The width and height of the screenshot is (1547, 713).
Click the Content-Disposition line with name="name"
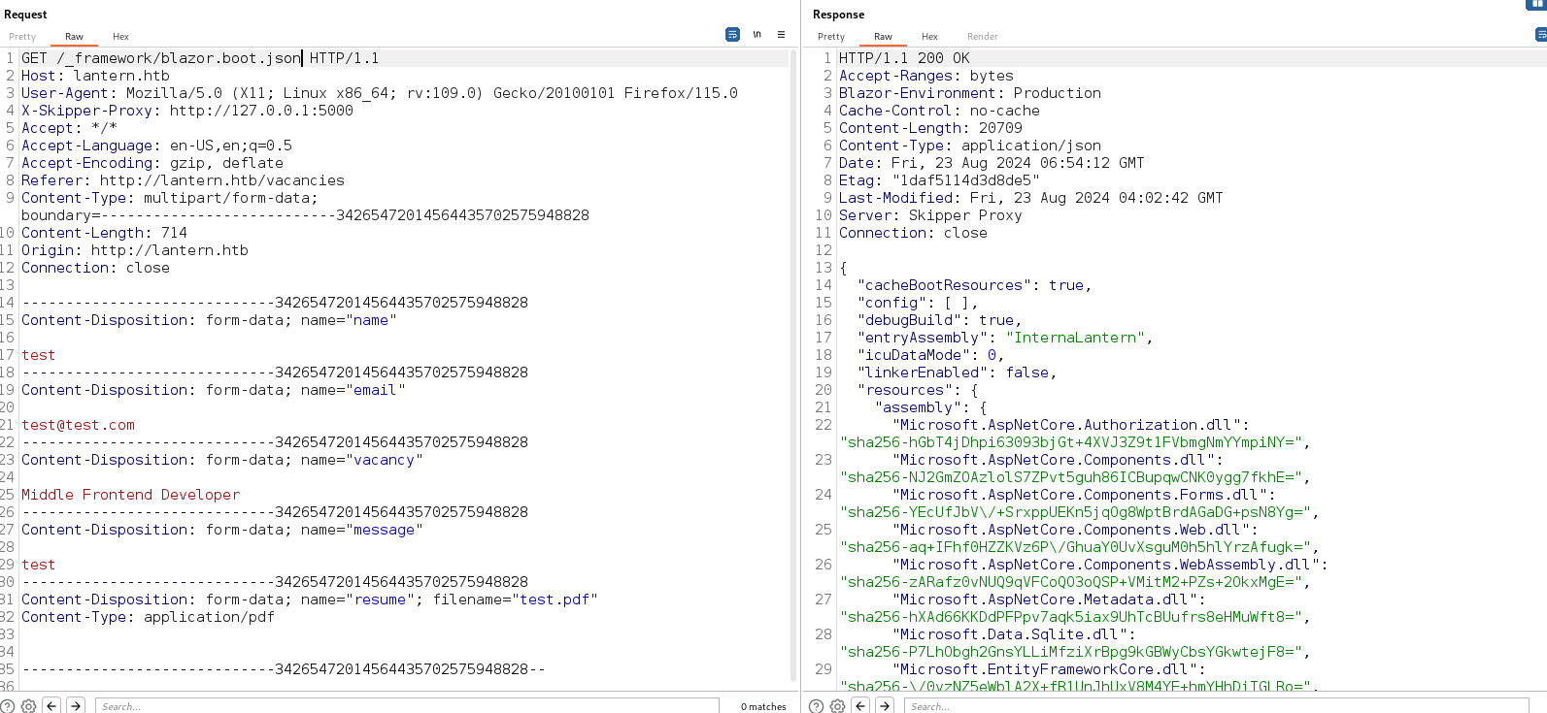pyautogui.click(x=209, y=320)
